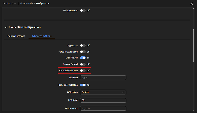The width and height of the screenshot is (197, 113).
Task: Select the Advanced settings tab
Action: pyautogui.click(x=41, y=36)
